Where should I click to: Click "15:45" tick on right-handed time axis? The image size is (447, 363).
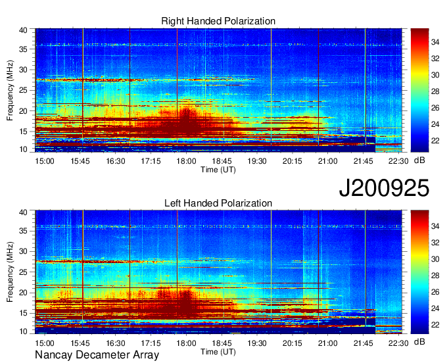coord(80,161)
